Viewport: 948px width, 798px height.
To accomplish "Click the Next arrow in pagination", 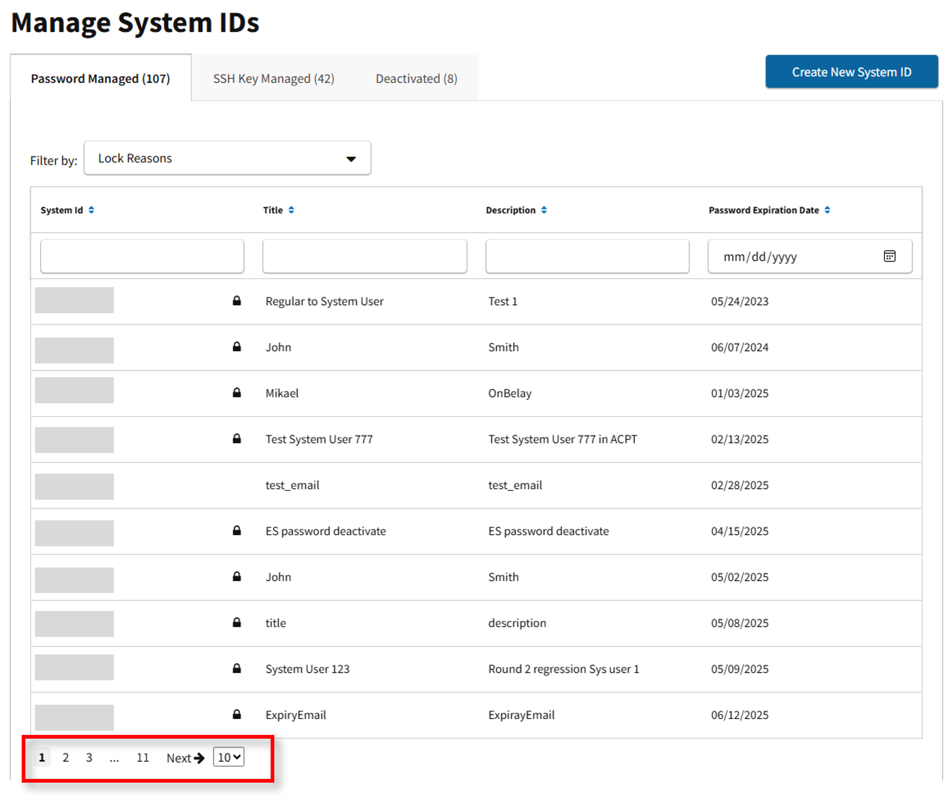I will (x=185, y=758).
